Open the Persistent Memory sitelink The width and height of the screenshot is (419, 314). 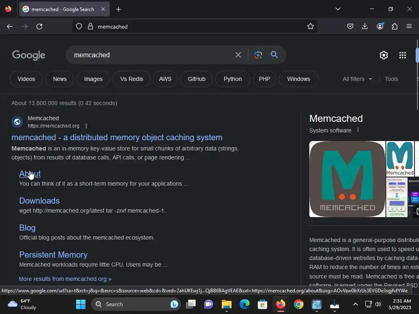[53, 255]
